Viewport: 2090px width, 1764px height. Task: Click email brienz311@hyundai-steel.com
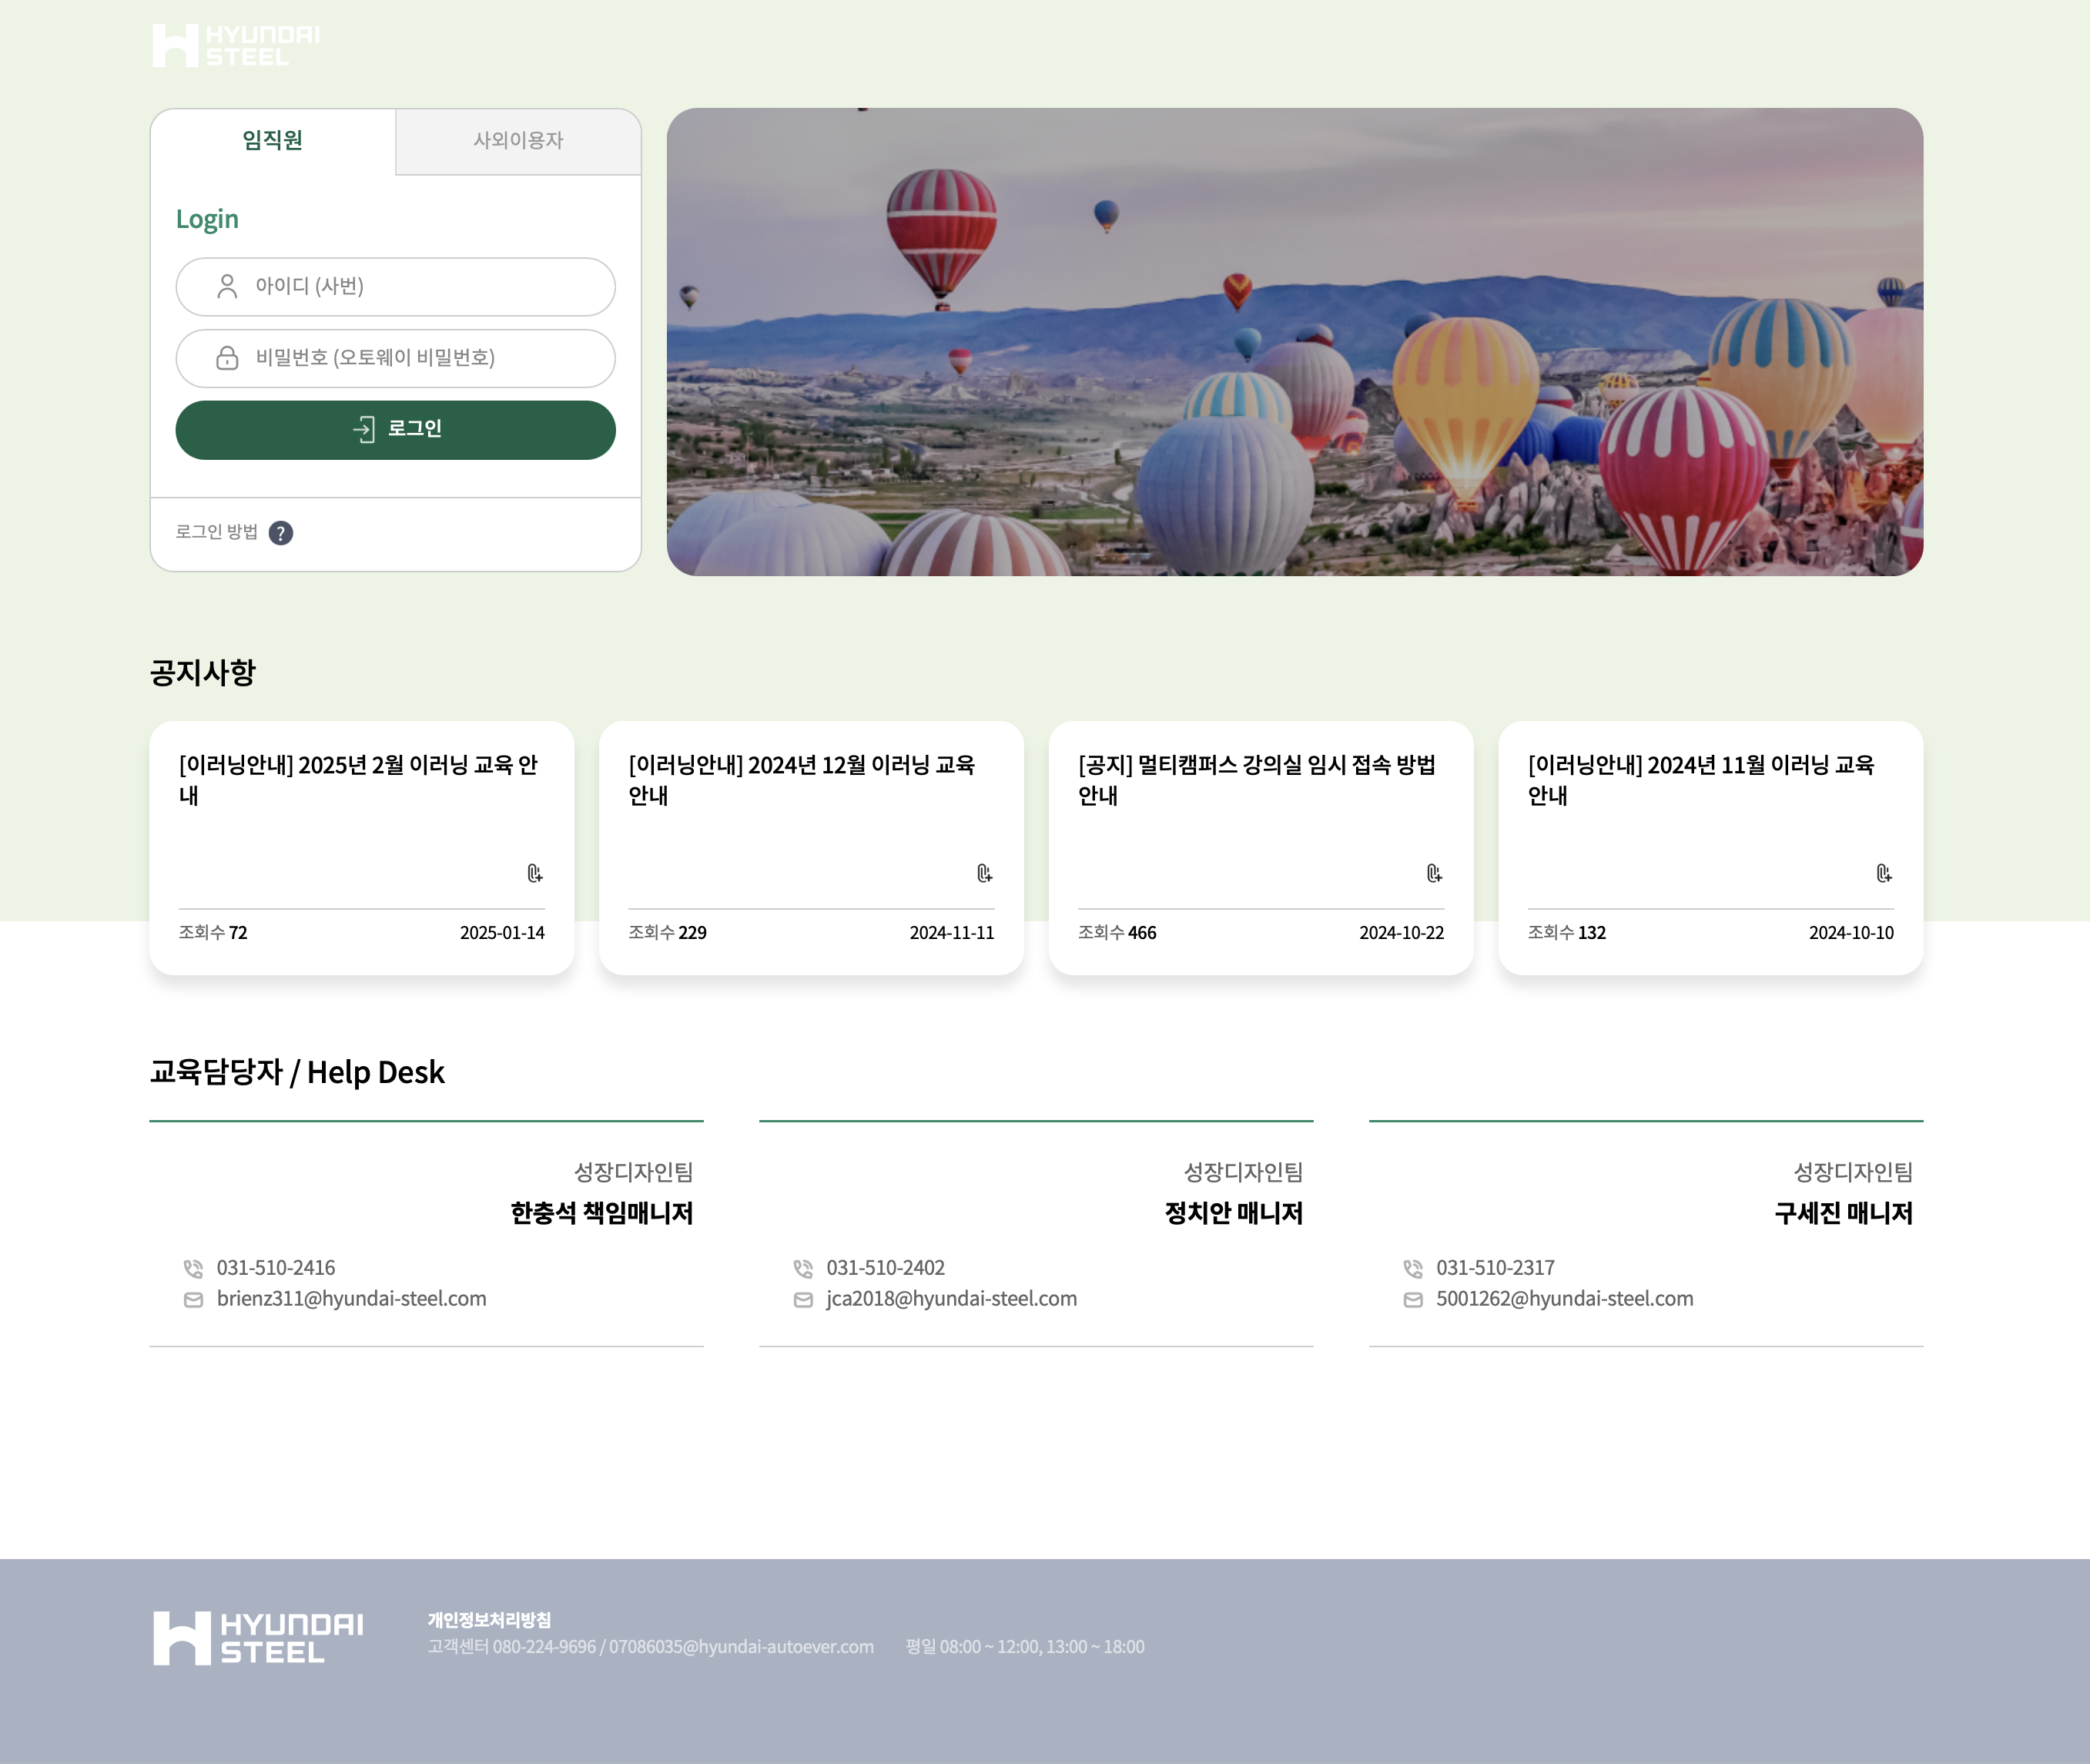[x=351, y=1299]
